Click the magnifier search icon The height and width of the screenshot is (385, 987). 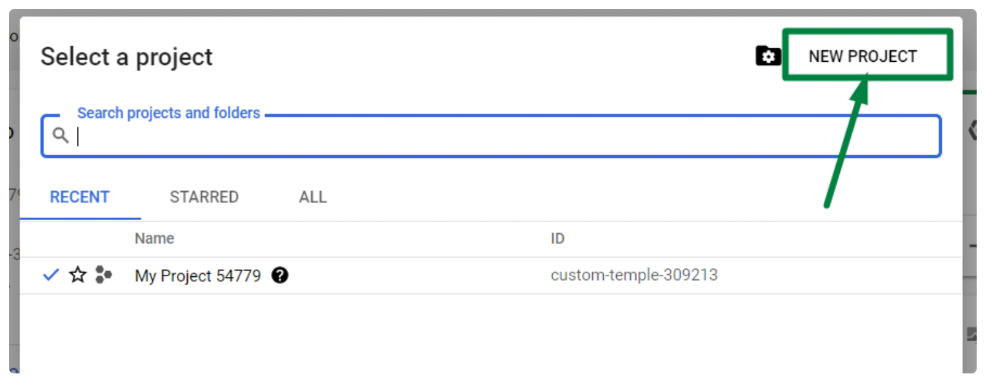tap(61, 136)
